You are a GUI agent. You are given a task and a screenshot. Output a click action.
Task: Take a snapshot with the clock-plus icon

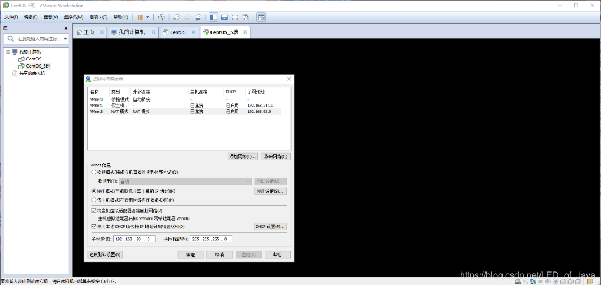176,17
